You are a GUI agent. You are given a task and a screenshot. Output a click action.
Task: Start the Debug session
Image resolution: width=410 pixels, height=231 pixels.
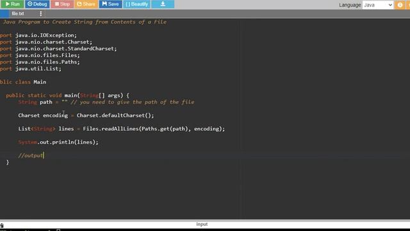coord(37,4)
